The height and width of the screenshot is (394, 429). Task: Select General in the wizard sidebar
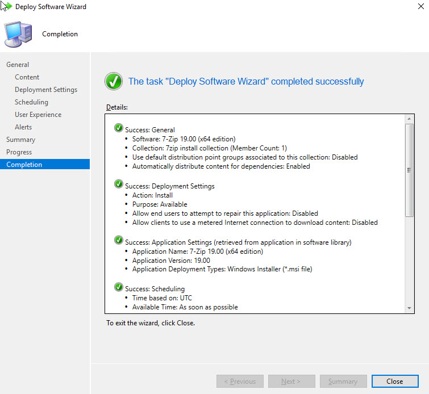18,65
